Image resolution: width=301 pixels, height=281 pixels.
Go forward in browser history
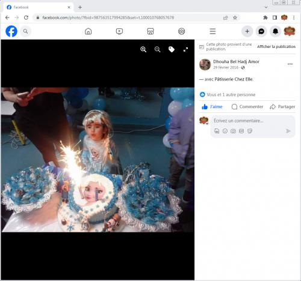click(x=17, y=17)
